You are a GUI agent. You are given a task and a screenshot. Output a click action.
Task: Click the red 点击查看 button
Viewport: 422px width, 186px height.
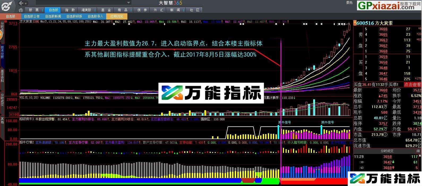pyautogui.click(x=412, y=85)
